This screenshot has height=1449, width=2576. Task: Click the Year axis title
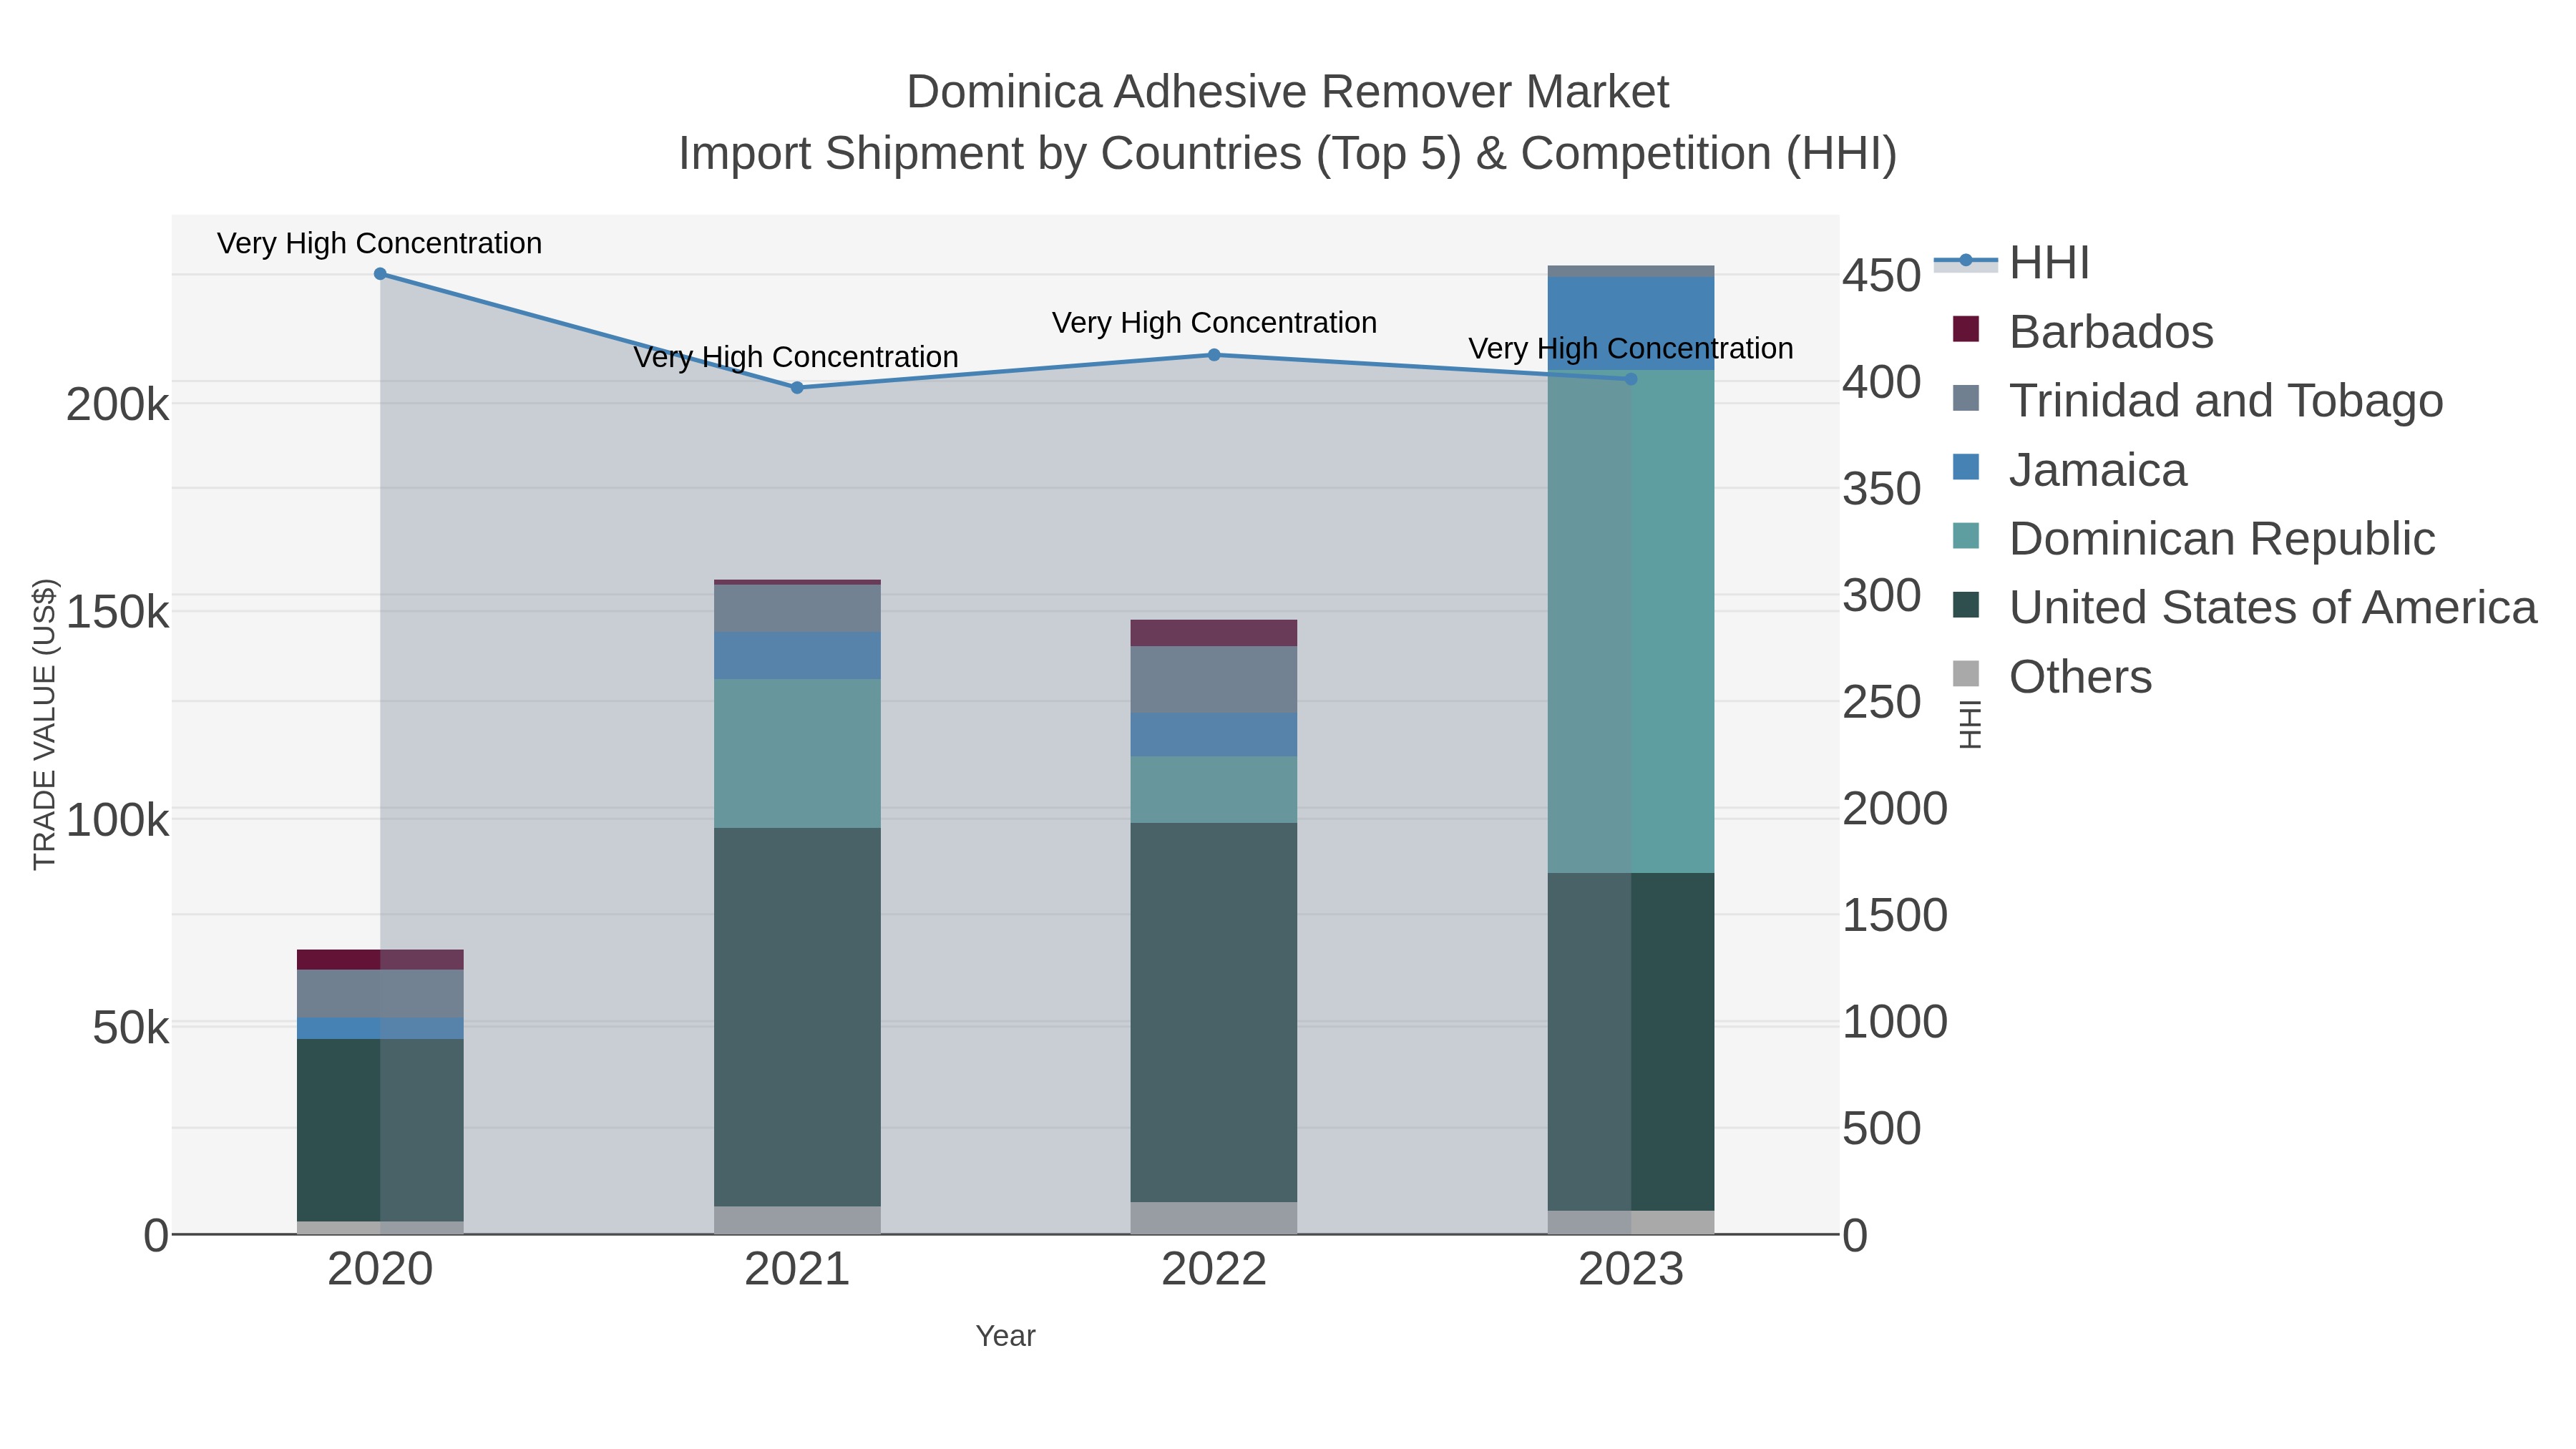coord(1006,1337)
